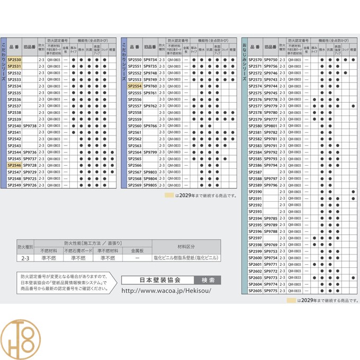Click the SP2605 product number in the last row
The image size is (360, 360).
tap(255, 291)
